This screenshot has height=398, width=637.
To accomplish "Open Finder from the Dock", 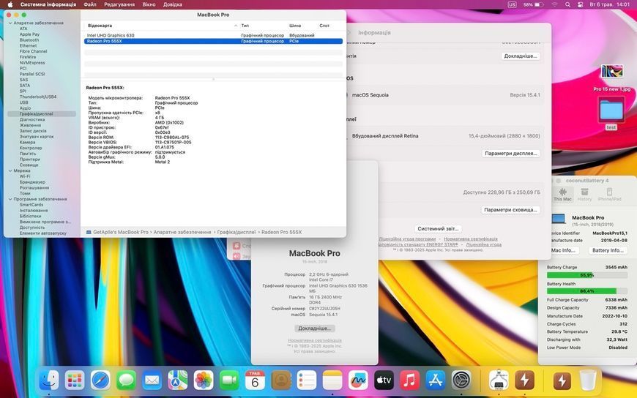I will (49, 380).
